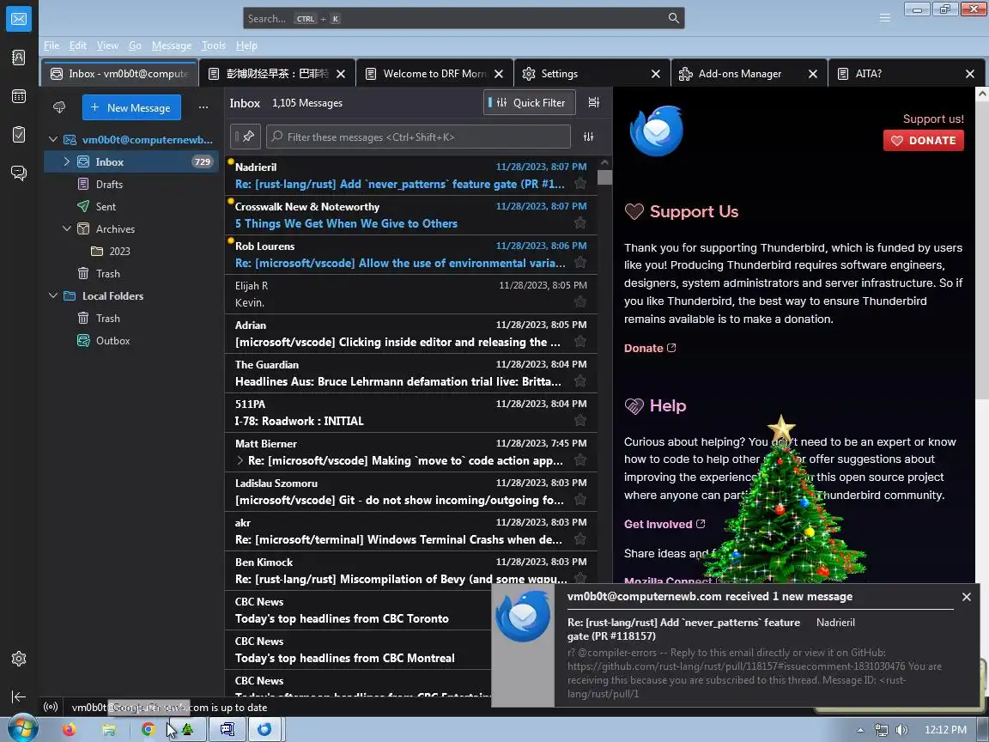Open the Calendar sidebar icon
This screenshot has width=989, height=742.
point(19,96)
